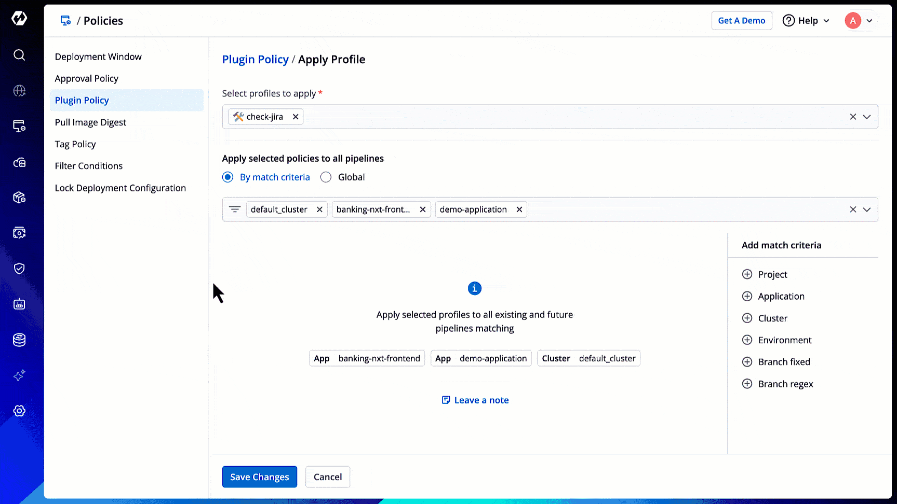897x504 pixels.
Task: Open Deployment Window policy section
Action: pyautogui.click(x=98, y=57)
